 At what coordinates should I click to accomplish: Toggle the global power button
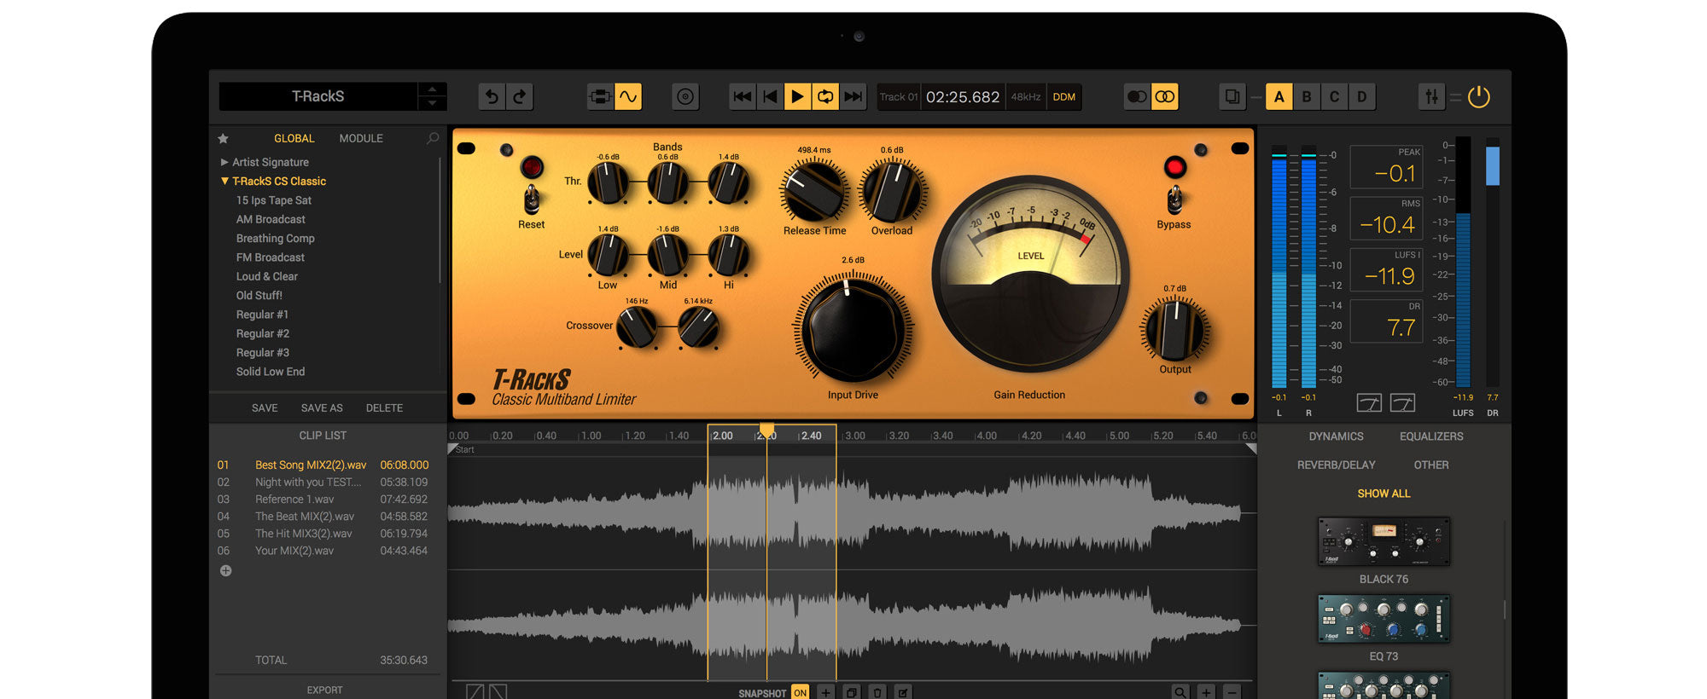[x=1479, y=97]
